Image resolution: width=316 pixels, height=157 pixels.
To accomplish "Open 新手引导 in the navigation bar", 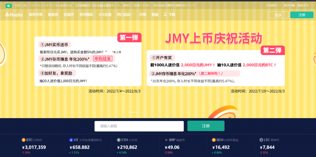I will 36,14.
